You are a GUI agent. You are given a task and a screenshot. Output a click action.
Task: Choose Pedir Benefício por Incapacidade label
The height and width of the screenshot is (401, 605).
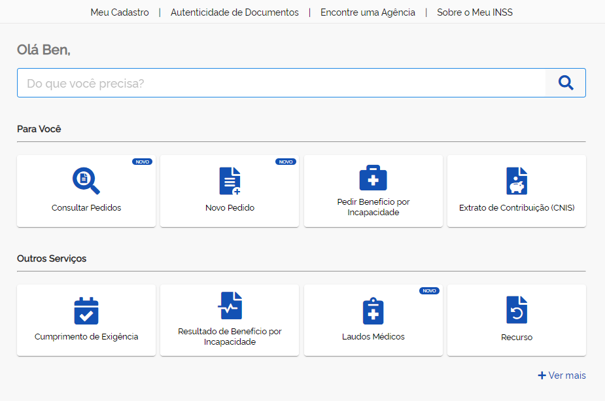[373, 207]
